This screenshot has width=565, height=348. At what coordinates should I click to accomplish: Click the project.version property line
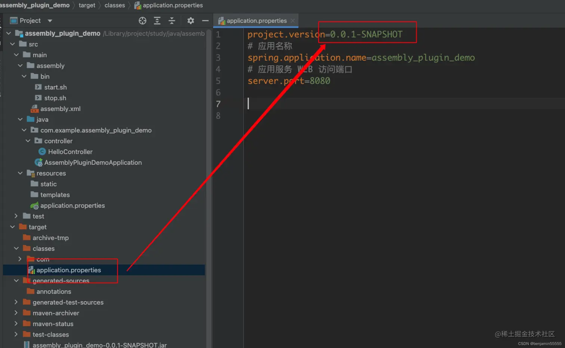[x=325, y=34]
